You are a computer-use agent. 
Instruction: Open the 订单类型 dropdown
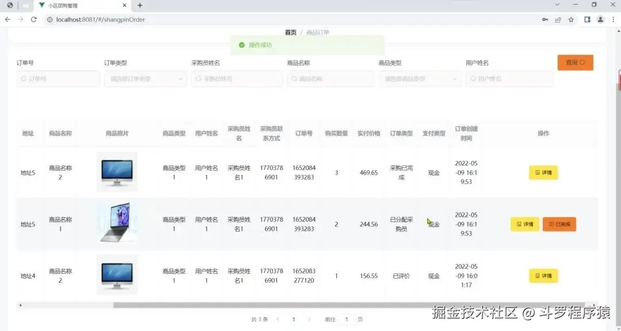point(145,79)
